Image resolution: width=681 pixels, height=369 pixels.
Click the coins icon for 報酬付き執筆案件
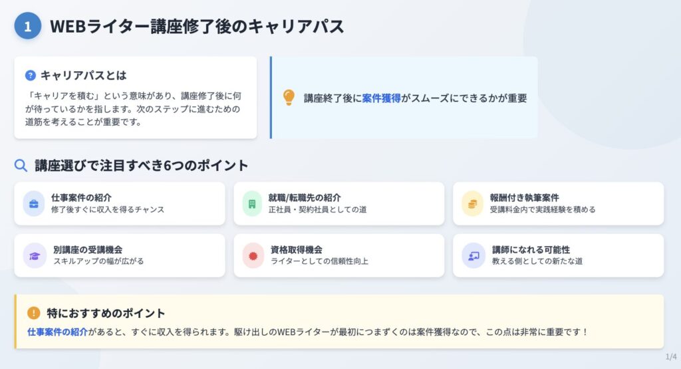coord(473,203)
